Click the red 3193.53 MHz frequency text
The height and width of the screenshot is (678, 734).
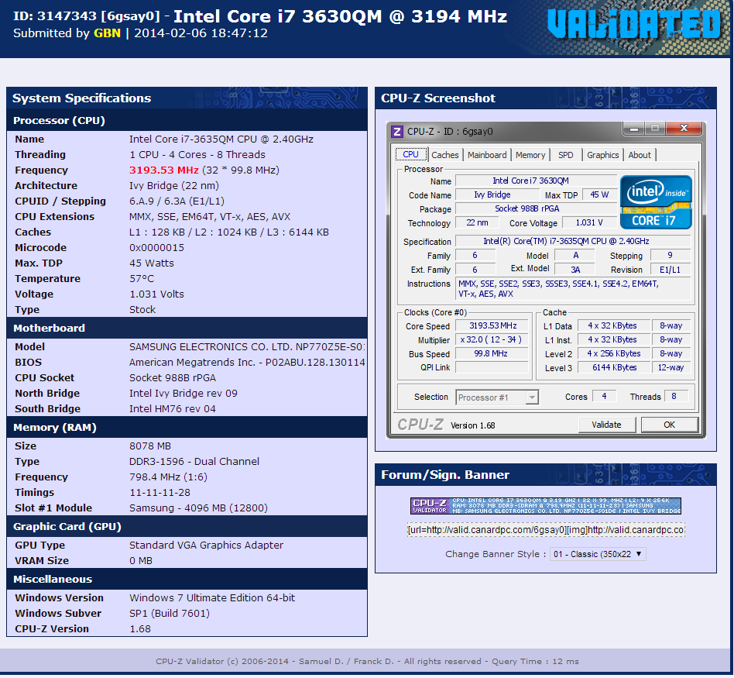(x=164, y=170)
